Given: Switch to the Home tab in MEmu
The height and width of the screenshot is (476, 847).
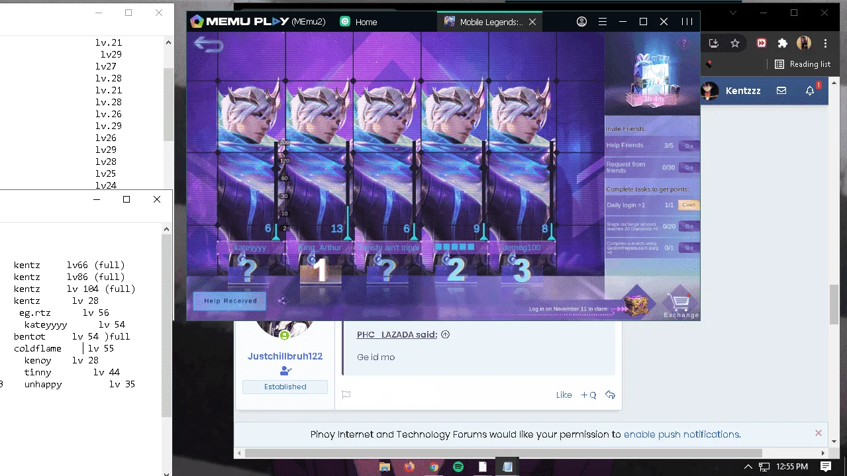Looking at the screenshot, I should [358, 22].
